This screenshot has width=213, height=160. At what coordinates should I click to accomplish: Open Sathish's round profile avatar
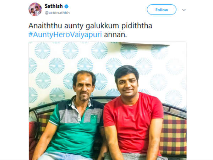[x=35, y=9]
